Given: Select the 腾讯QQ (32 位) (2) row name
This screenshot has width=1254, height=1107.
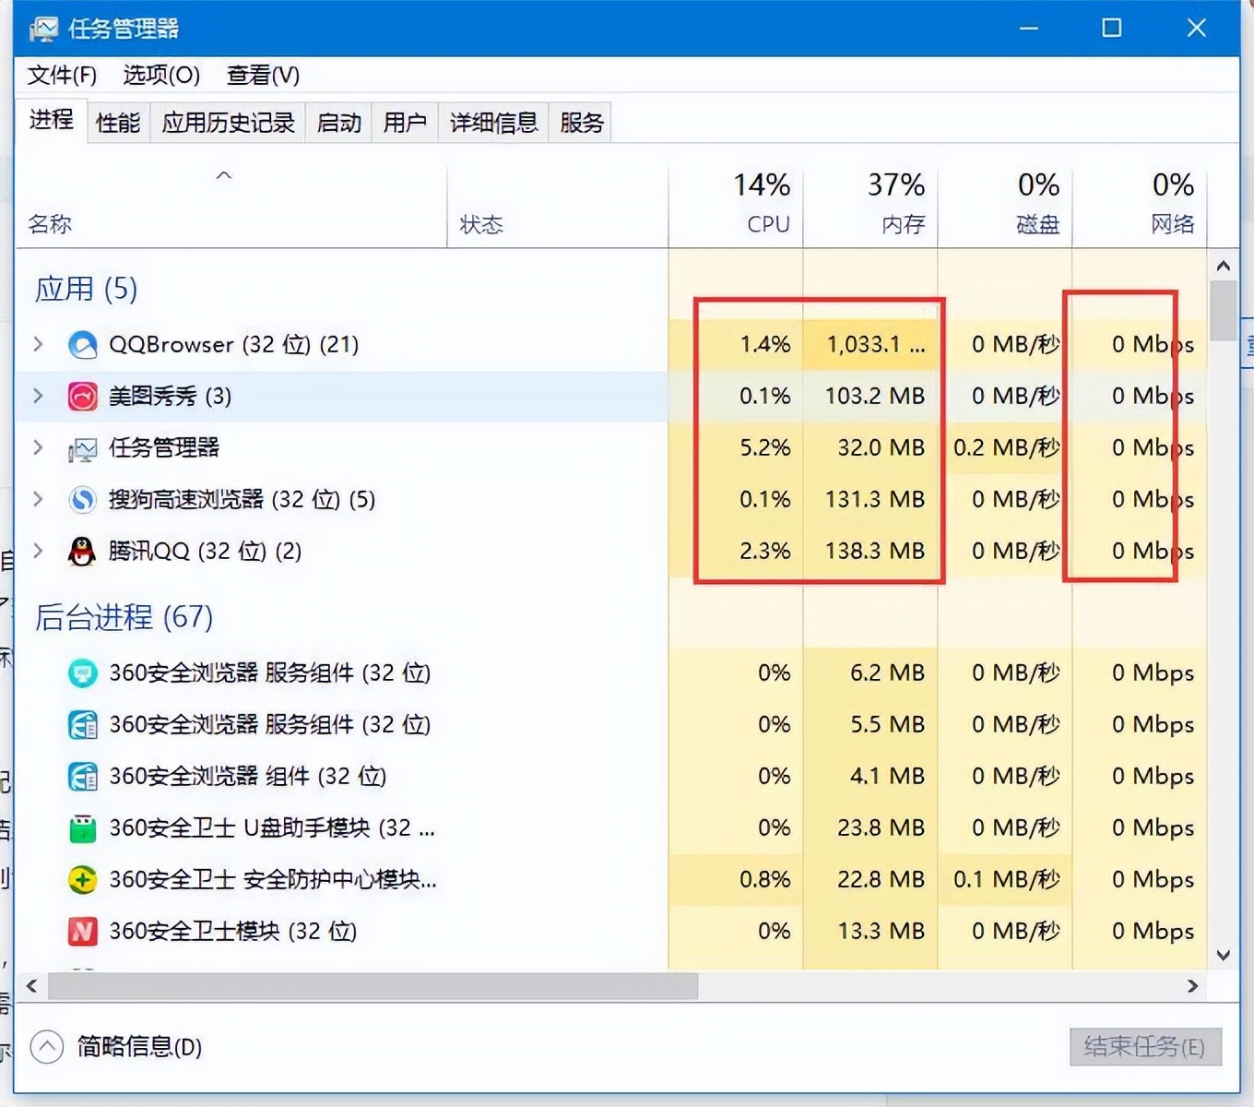Looking at the screenshot, I should coord(206,552).
